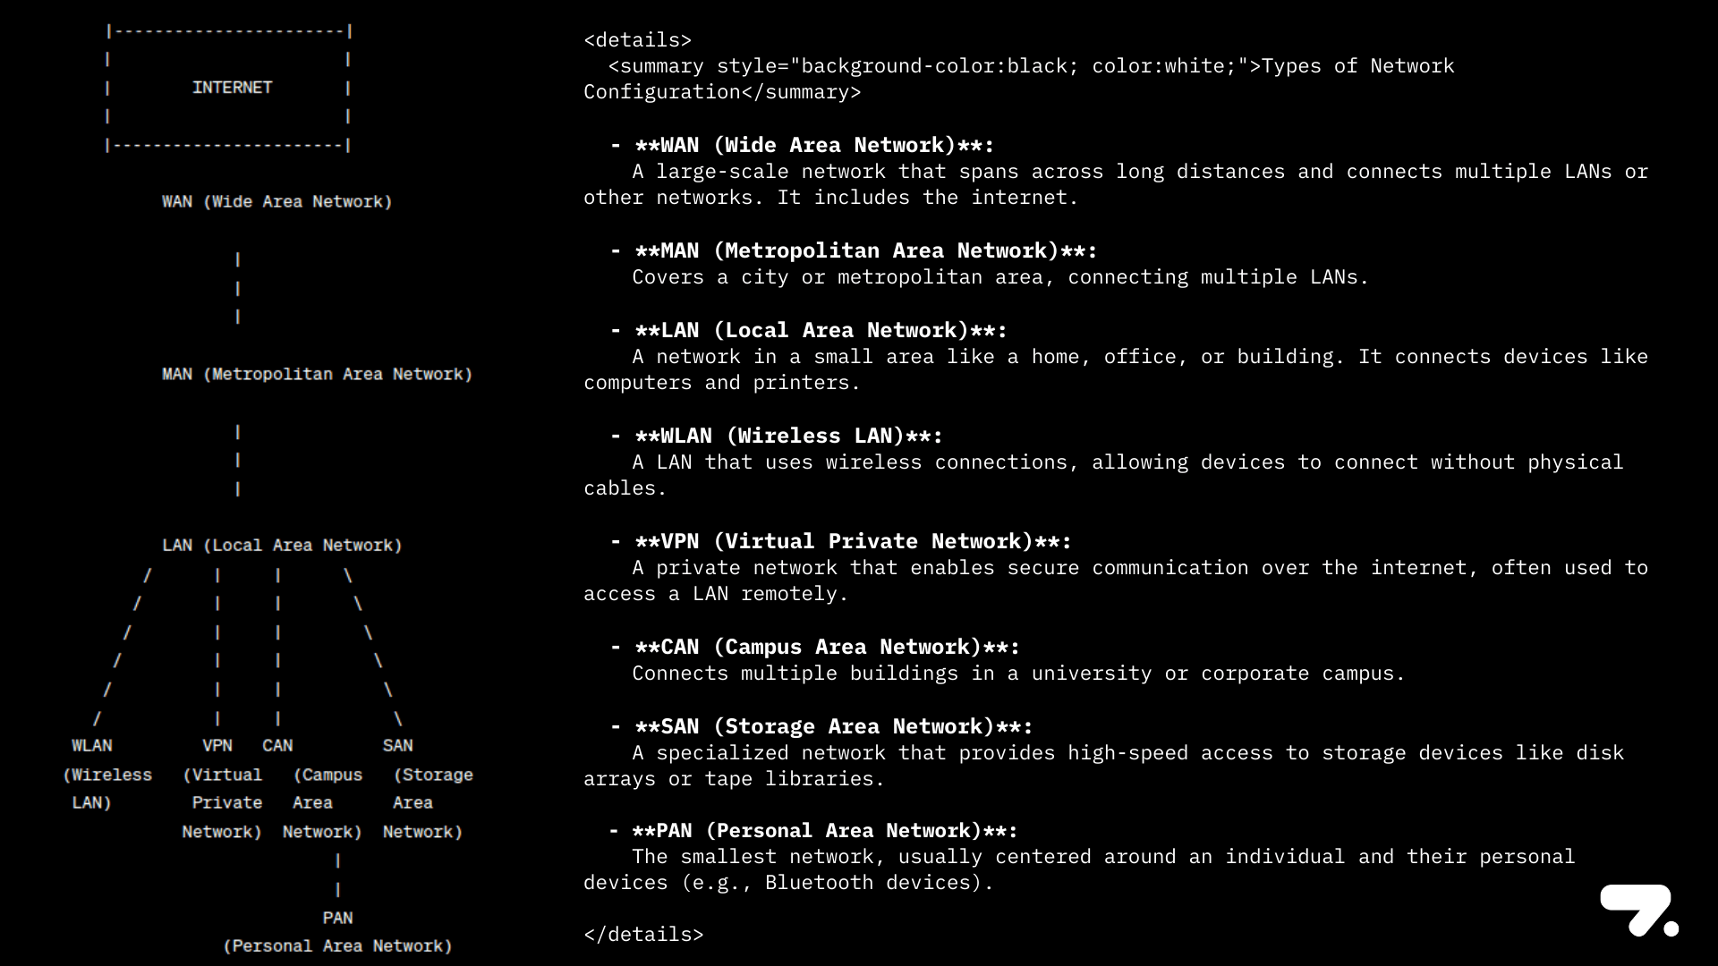
Task: Click the summary text 'Types of Network'
Action: tap(1357, 66)
